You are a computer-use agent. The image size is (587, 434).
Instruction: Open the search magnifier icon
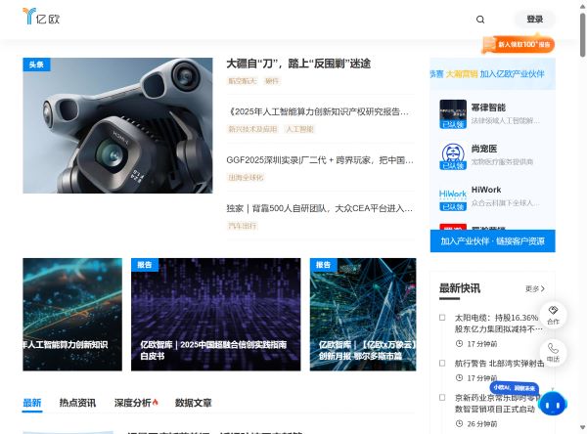click(480, 20)
